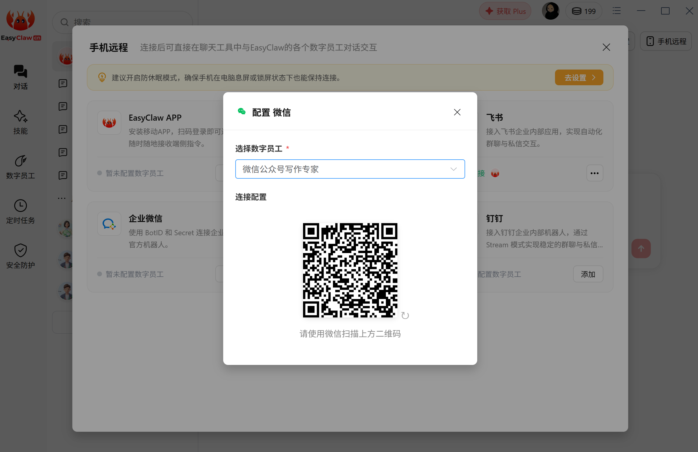This screenshot has height=452, width=698.
Task: Click the 手机远程 button at top right
Action: click(x=666, y=41)
